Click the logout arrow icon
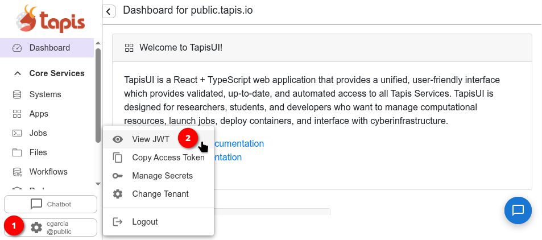This screenshot has width=542, height=240. [118, 222]
